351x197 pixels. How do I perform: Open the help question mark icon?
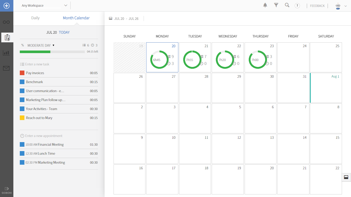(297, 6)
